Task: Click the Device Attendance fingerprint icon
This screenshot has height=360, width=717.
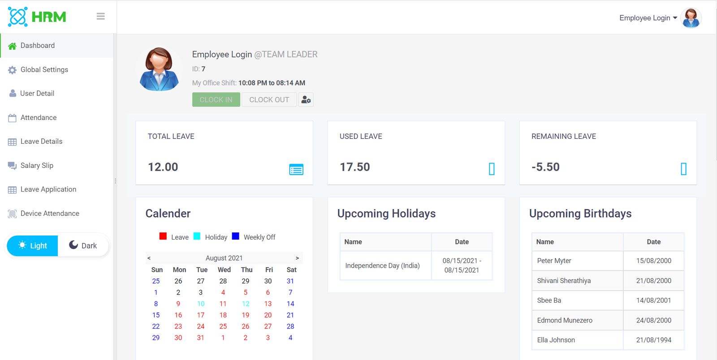Action: 12,214
